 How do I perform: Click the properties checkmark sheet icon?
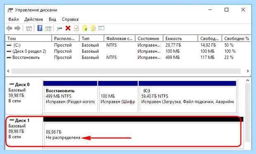click(x=76, y=28)
